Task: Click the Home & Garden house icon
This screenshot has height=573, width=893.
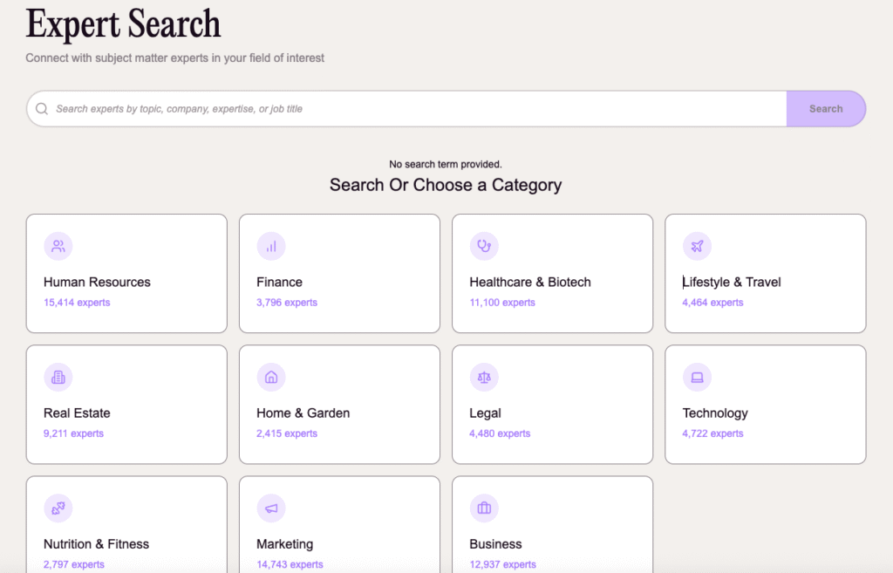Action: tap(271, 377)
